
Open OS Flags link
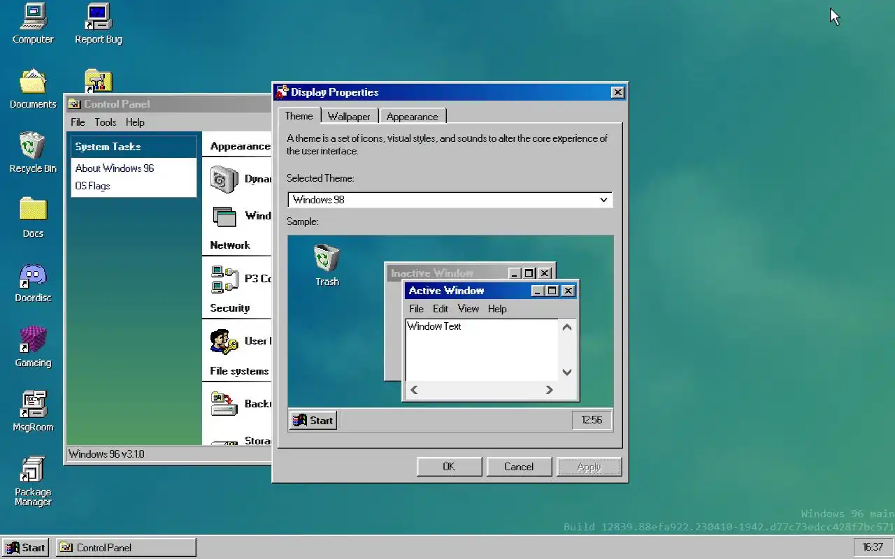92,186
